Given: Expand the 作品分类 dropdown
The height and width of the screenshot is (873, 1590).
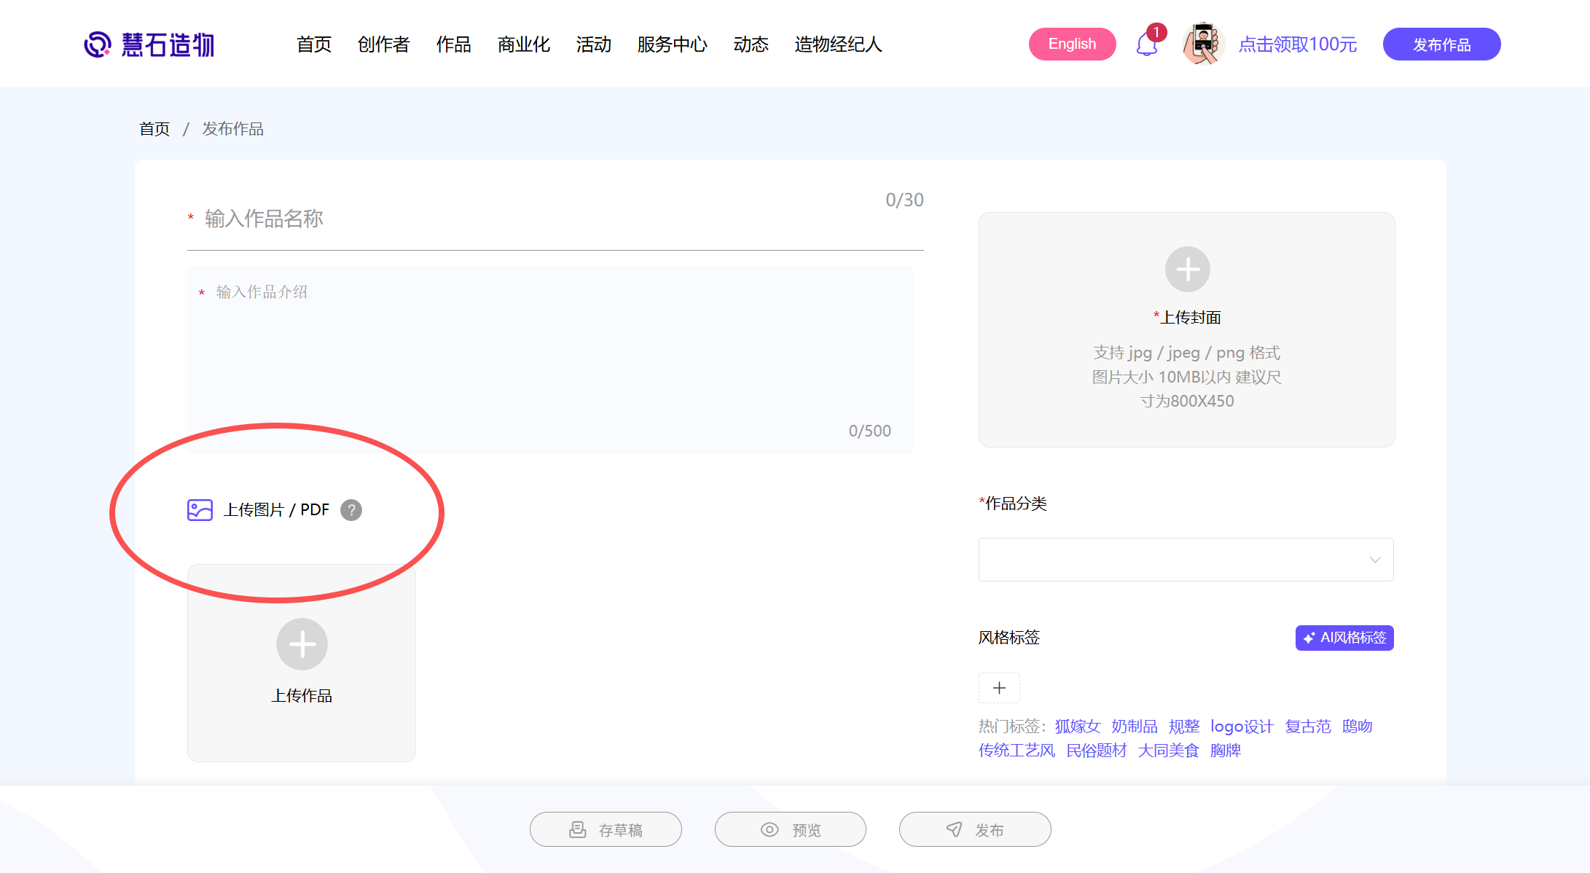Looking at the screenshot, I should 1186,560.
